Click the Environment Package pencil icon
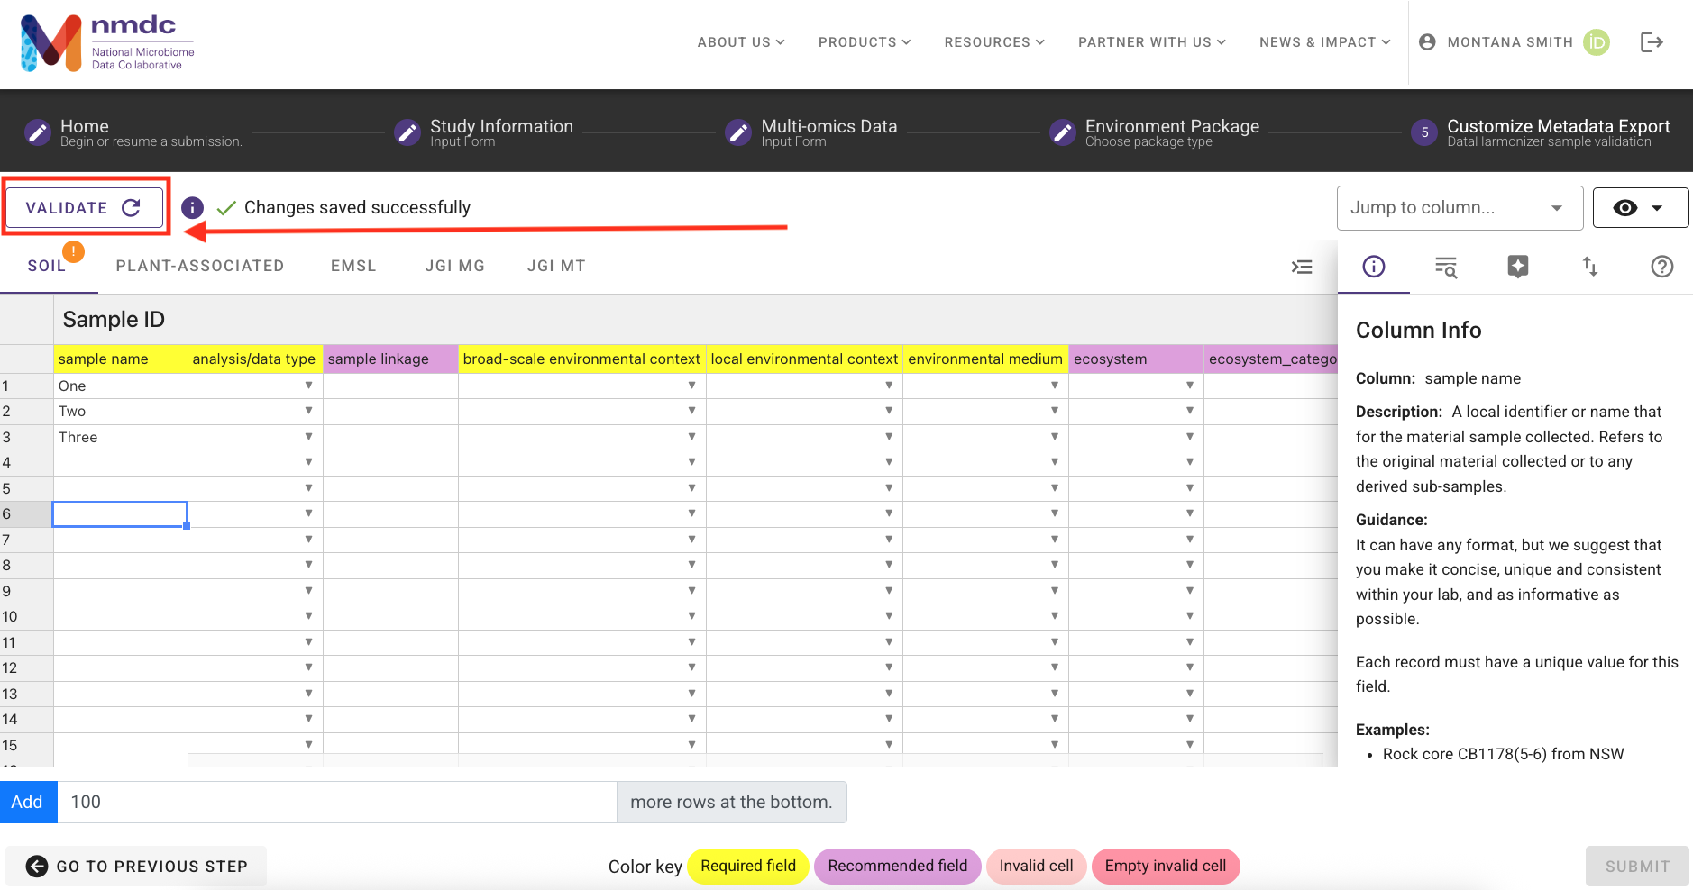Screen dimensions: 1693x890 [x=1063, y=133]
